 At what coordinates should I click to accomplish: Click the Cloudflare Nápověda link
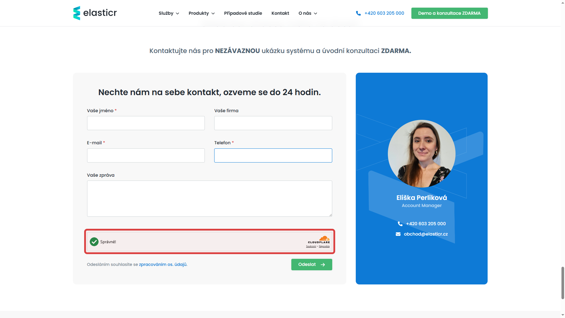pos(324,246)
